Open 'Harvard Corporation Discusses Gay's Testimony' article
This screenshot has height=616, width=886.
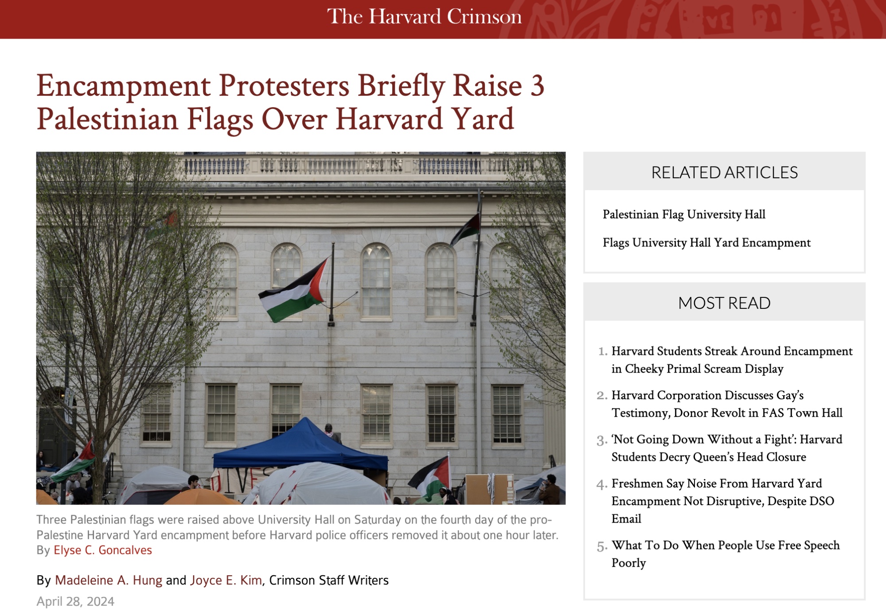726,404
